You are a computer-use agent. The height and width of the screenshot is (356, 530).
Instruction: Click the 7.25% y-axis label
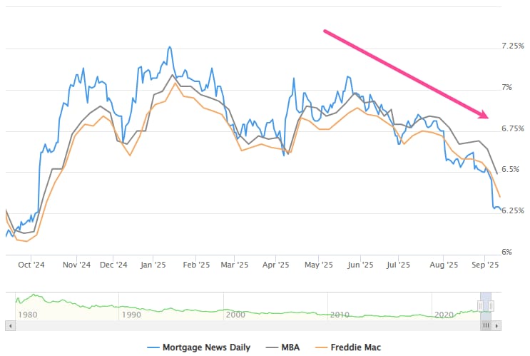pyautogui.click(x=513, y=46)
